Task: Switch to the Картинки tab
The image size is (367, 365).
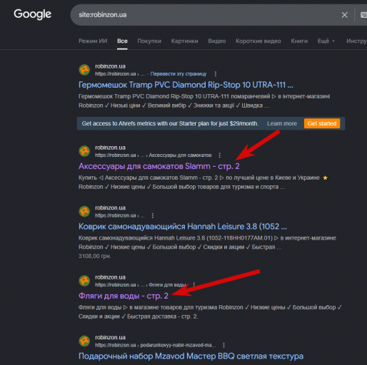Action: click(x=184, y=41)
